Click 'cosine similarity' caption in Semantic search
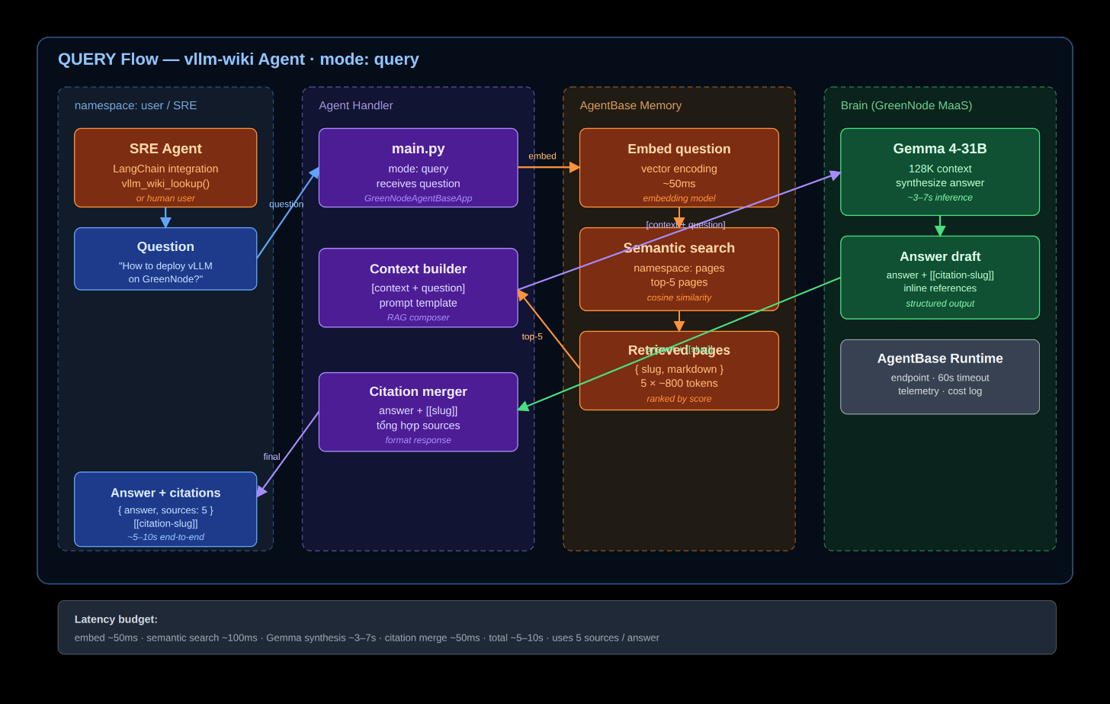Image resolution: width=1110 pixels, height=704 pixels. [679, 298]
